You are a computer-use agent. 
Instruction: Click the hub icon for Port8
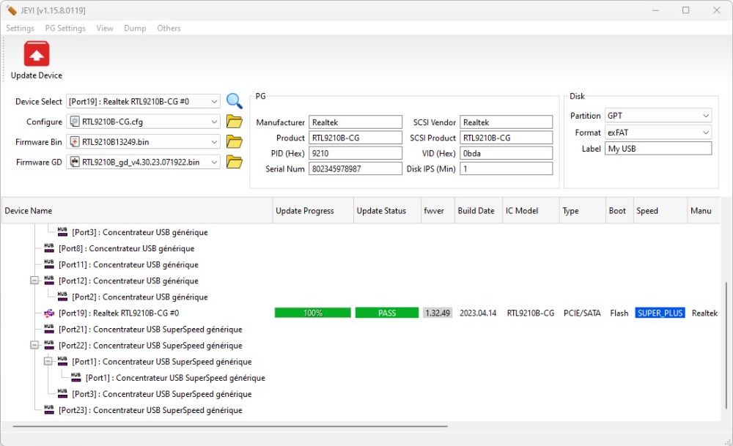[x=49, y=248]
